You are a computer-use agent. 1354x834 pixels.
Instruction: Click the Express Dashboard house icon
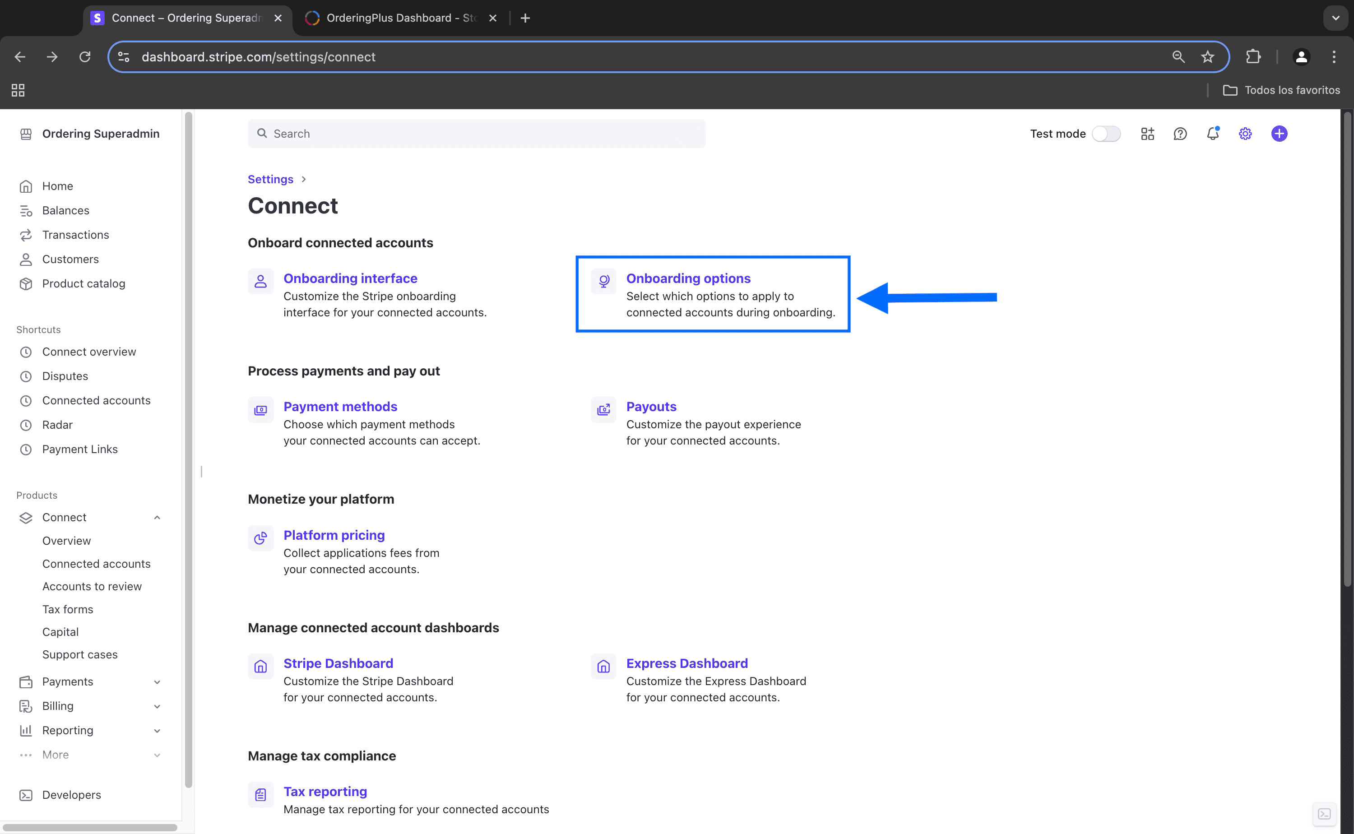(603, 666)
